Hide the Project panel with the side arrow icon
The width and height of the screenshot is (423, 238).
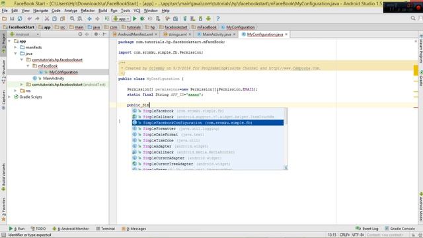(104, 34)
